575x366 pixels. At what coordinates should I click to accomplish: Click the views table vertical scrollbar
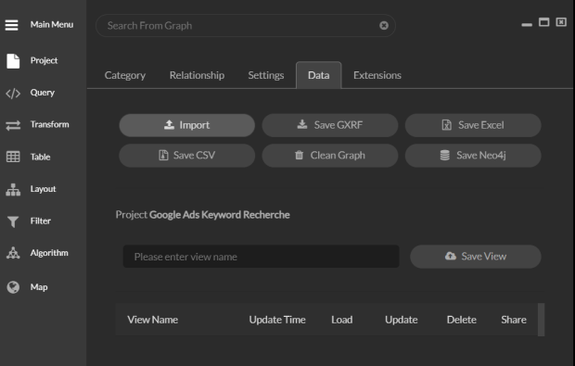(541, 320)
